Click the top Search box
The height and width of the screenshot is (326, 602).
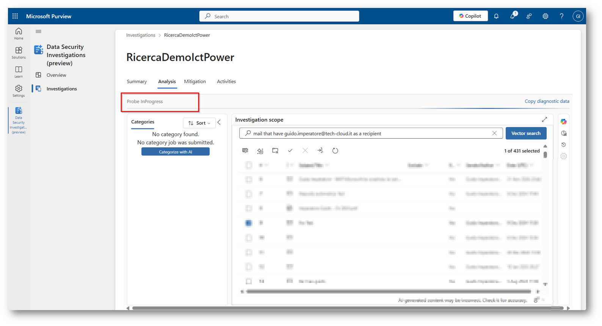[279, 16]
